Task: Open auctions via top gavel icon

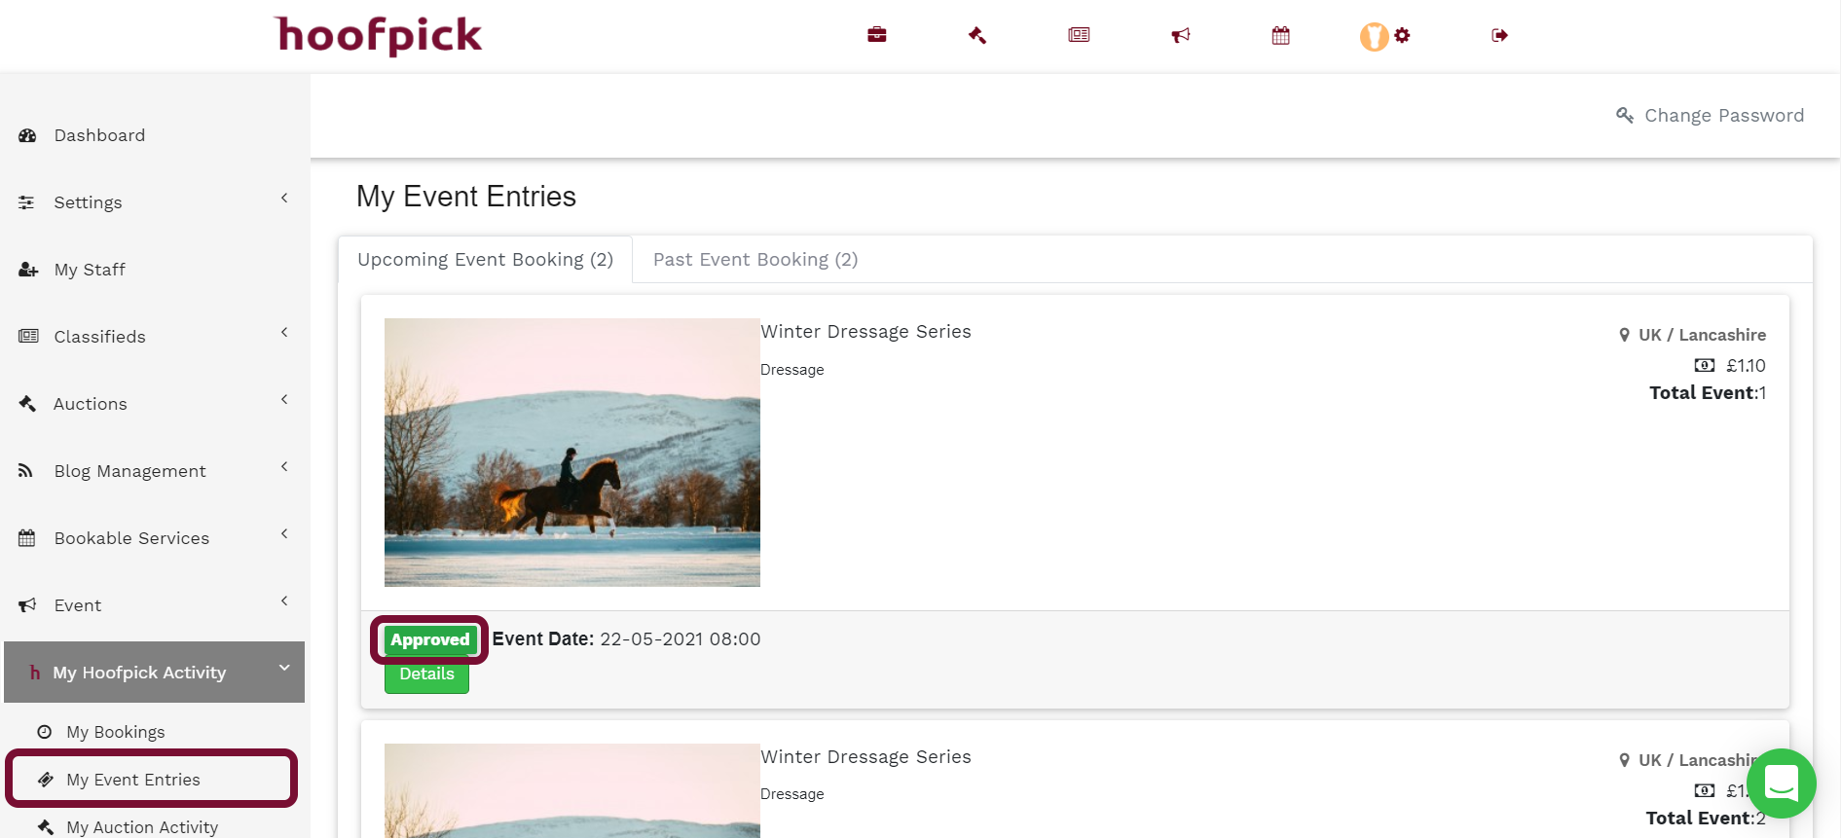Action: click(977, 35)
